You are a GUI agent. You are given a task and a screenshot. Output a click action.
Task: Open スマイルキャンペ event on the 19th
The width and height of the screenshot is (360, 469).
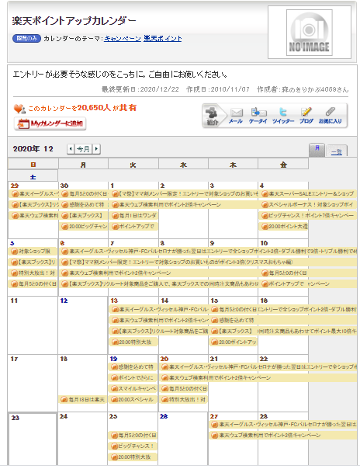click(x=133, y=388)
